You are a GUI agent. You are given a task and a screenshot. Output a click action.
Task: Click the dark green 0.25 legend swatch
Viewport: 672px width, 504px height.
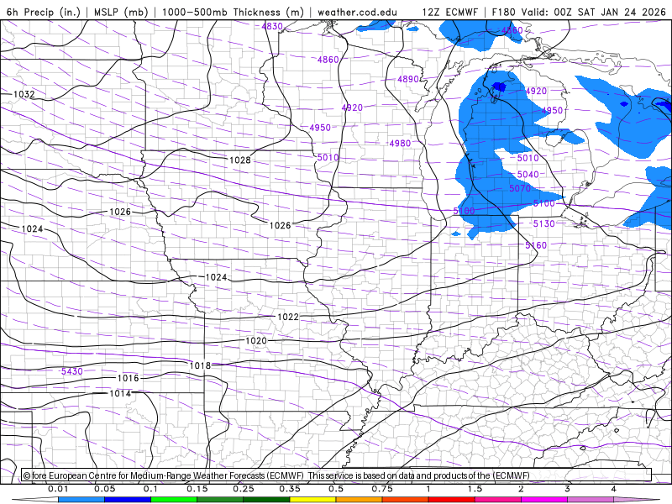click(x=266, y=500)
